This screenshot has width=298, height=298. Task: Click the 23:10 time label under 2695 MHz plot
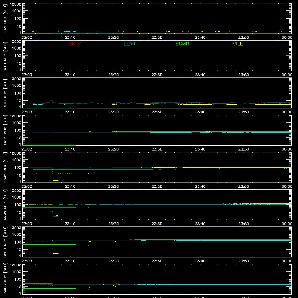(x=70, y=187)
